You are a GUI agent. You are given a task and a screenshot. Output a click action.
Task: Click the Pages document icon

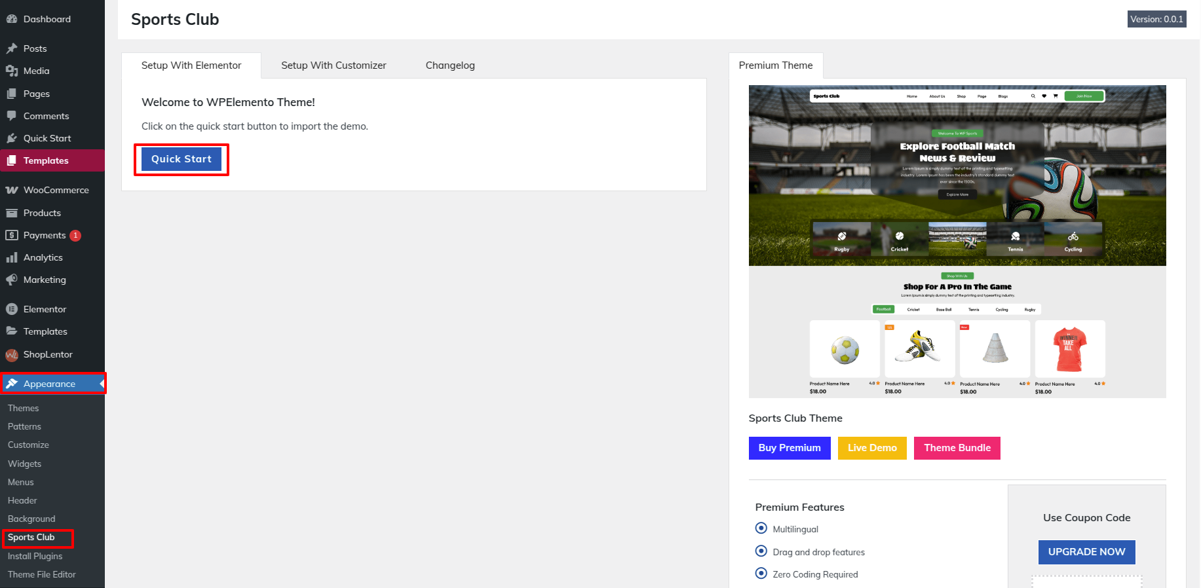click(12, 94)
